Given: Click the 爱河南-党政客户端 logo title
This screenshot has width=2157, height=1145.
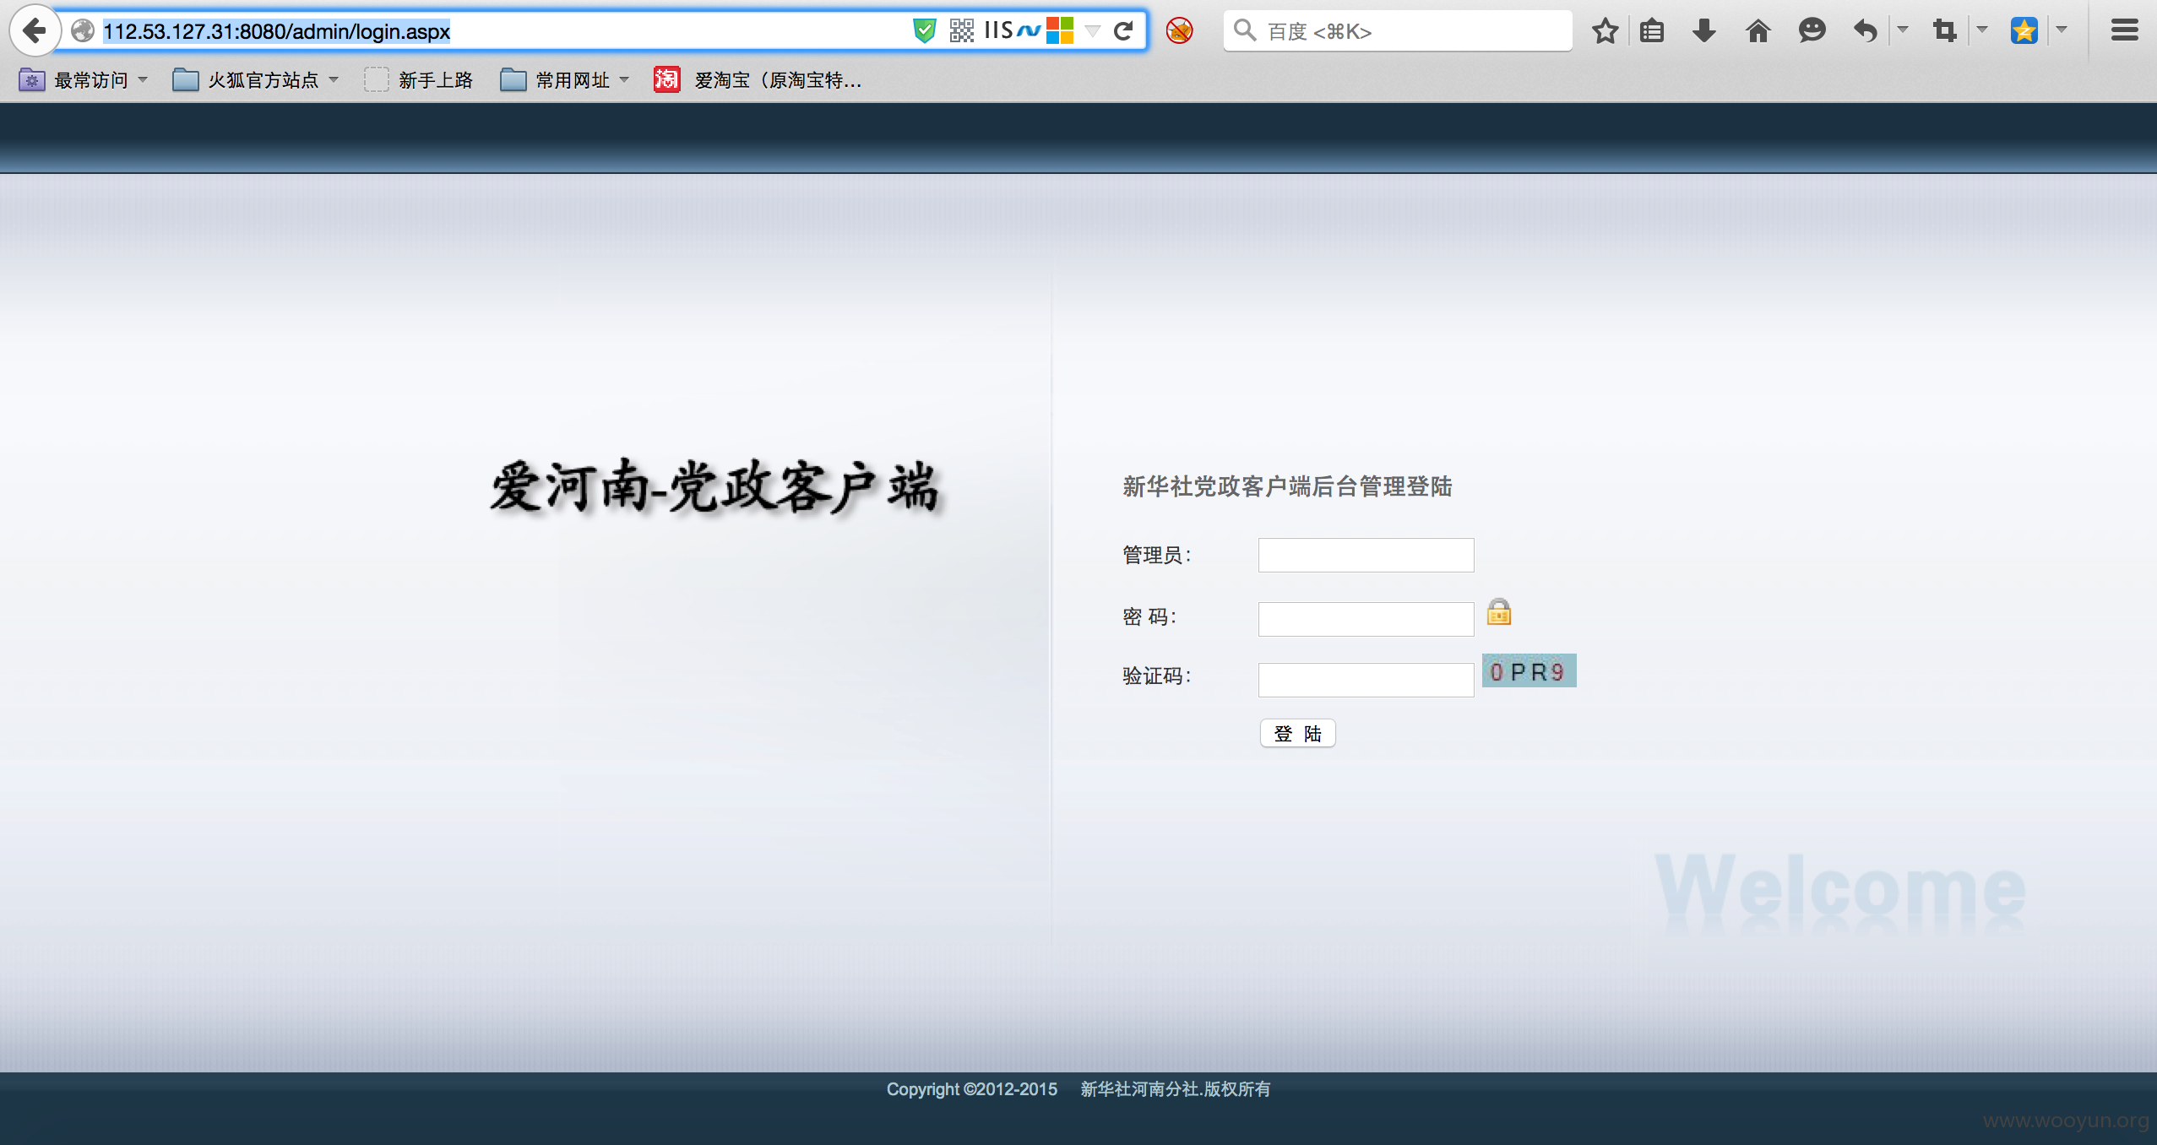Looking at the screenshot, I should [x=716, y=486].
